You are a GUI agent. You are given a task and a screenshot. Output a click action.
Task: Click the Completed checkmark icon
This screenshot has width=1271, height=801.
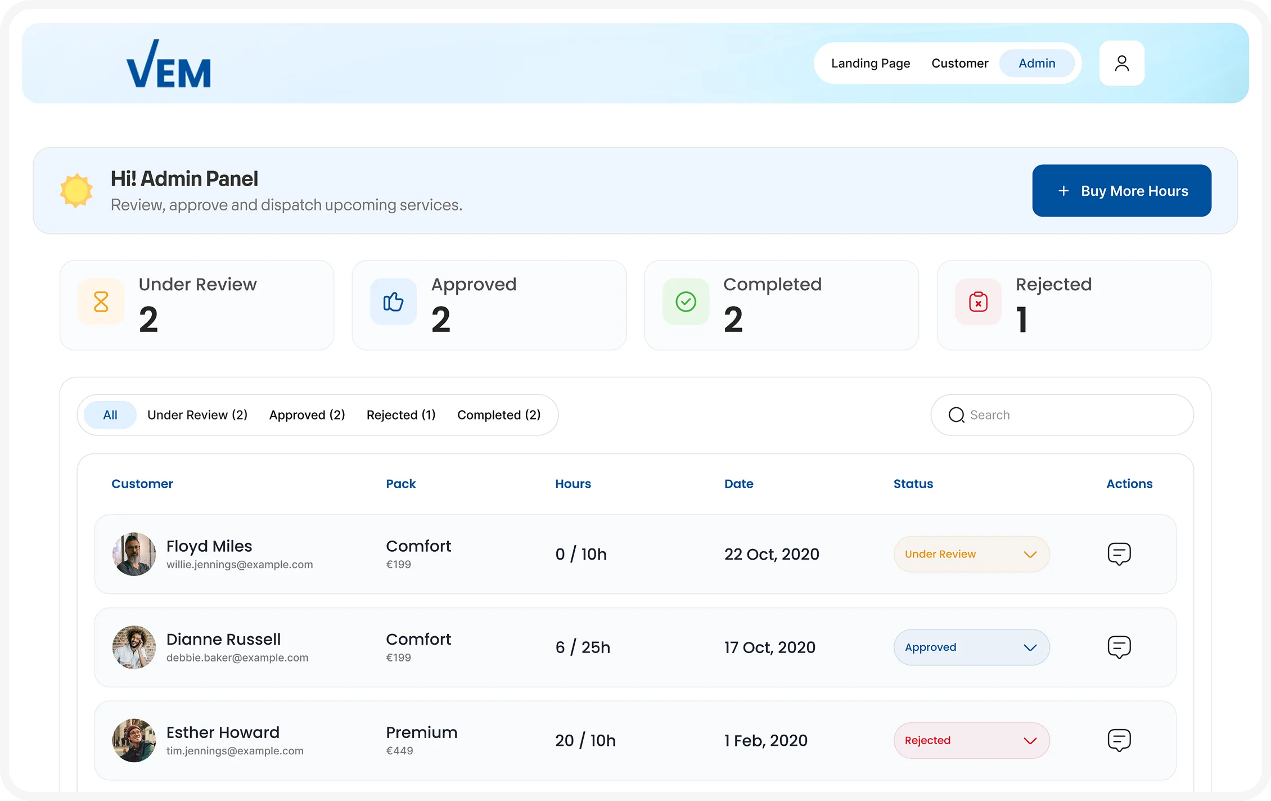pos(686,301)
